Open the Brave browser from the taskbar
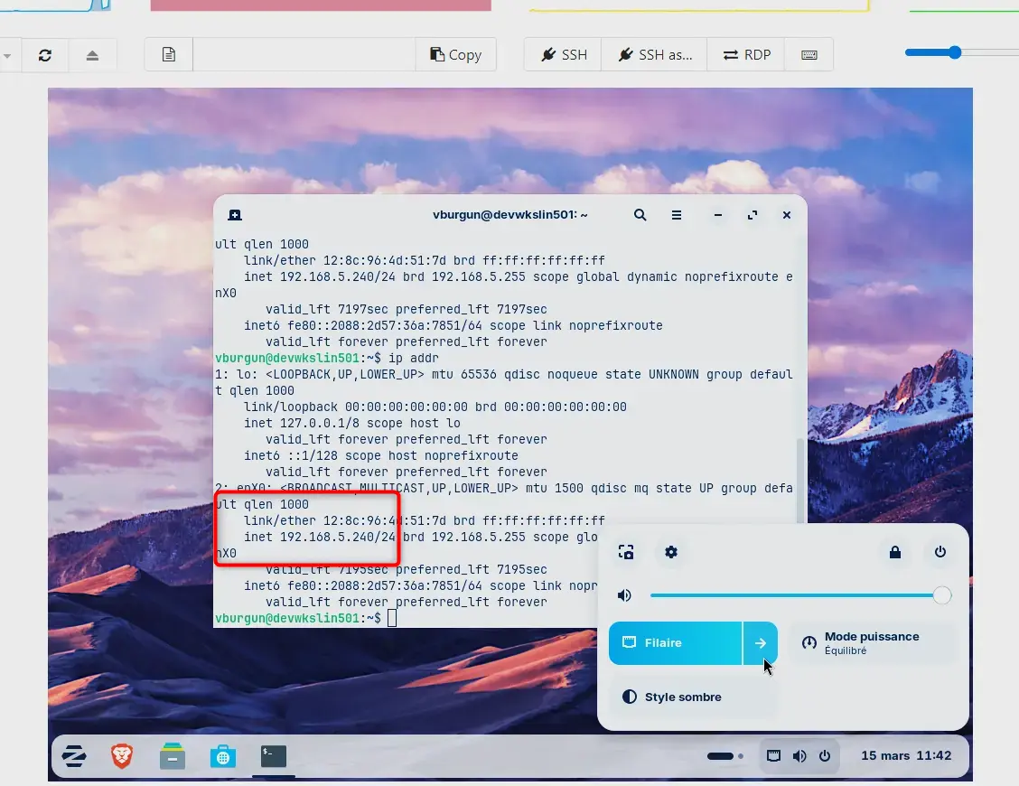 tap(122, 756)
